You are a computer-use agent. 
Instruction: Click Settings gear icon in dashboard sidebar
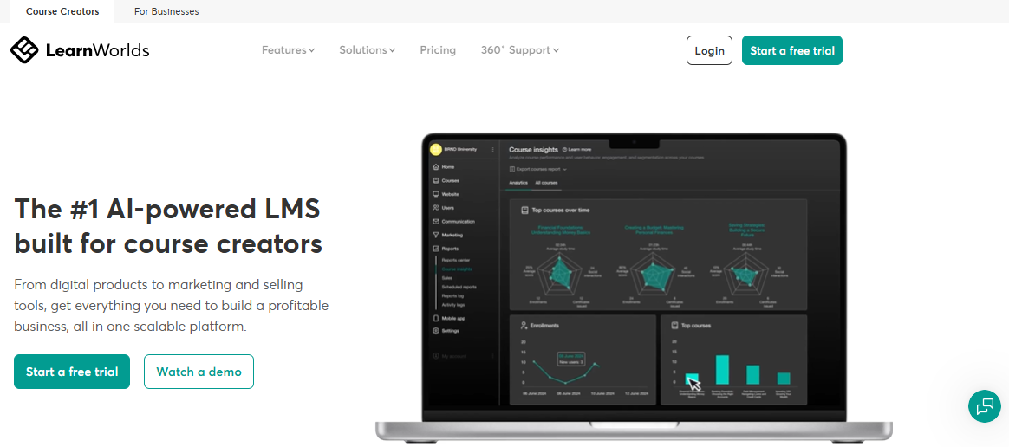click(436, 331)
